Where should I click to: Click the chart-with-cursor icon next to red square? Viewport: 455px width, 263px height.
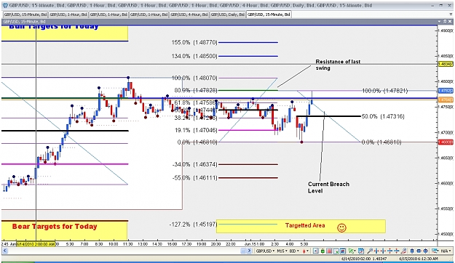coord(336,251)
